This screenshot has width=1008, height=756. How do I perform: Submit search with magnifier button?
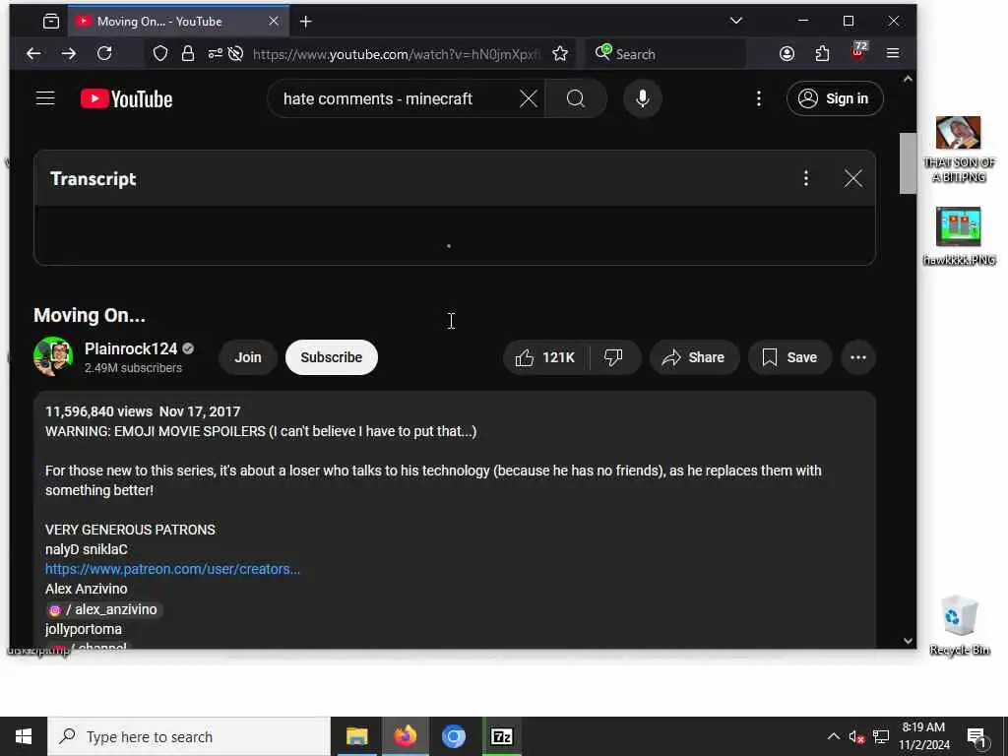(x=575, y=98)
